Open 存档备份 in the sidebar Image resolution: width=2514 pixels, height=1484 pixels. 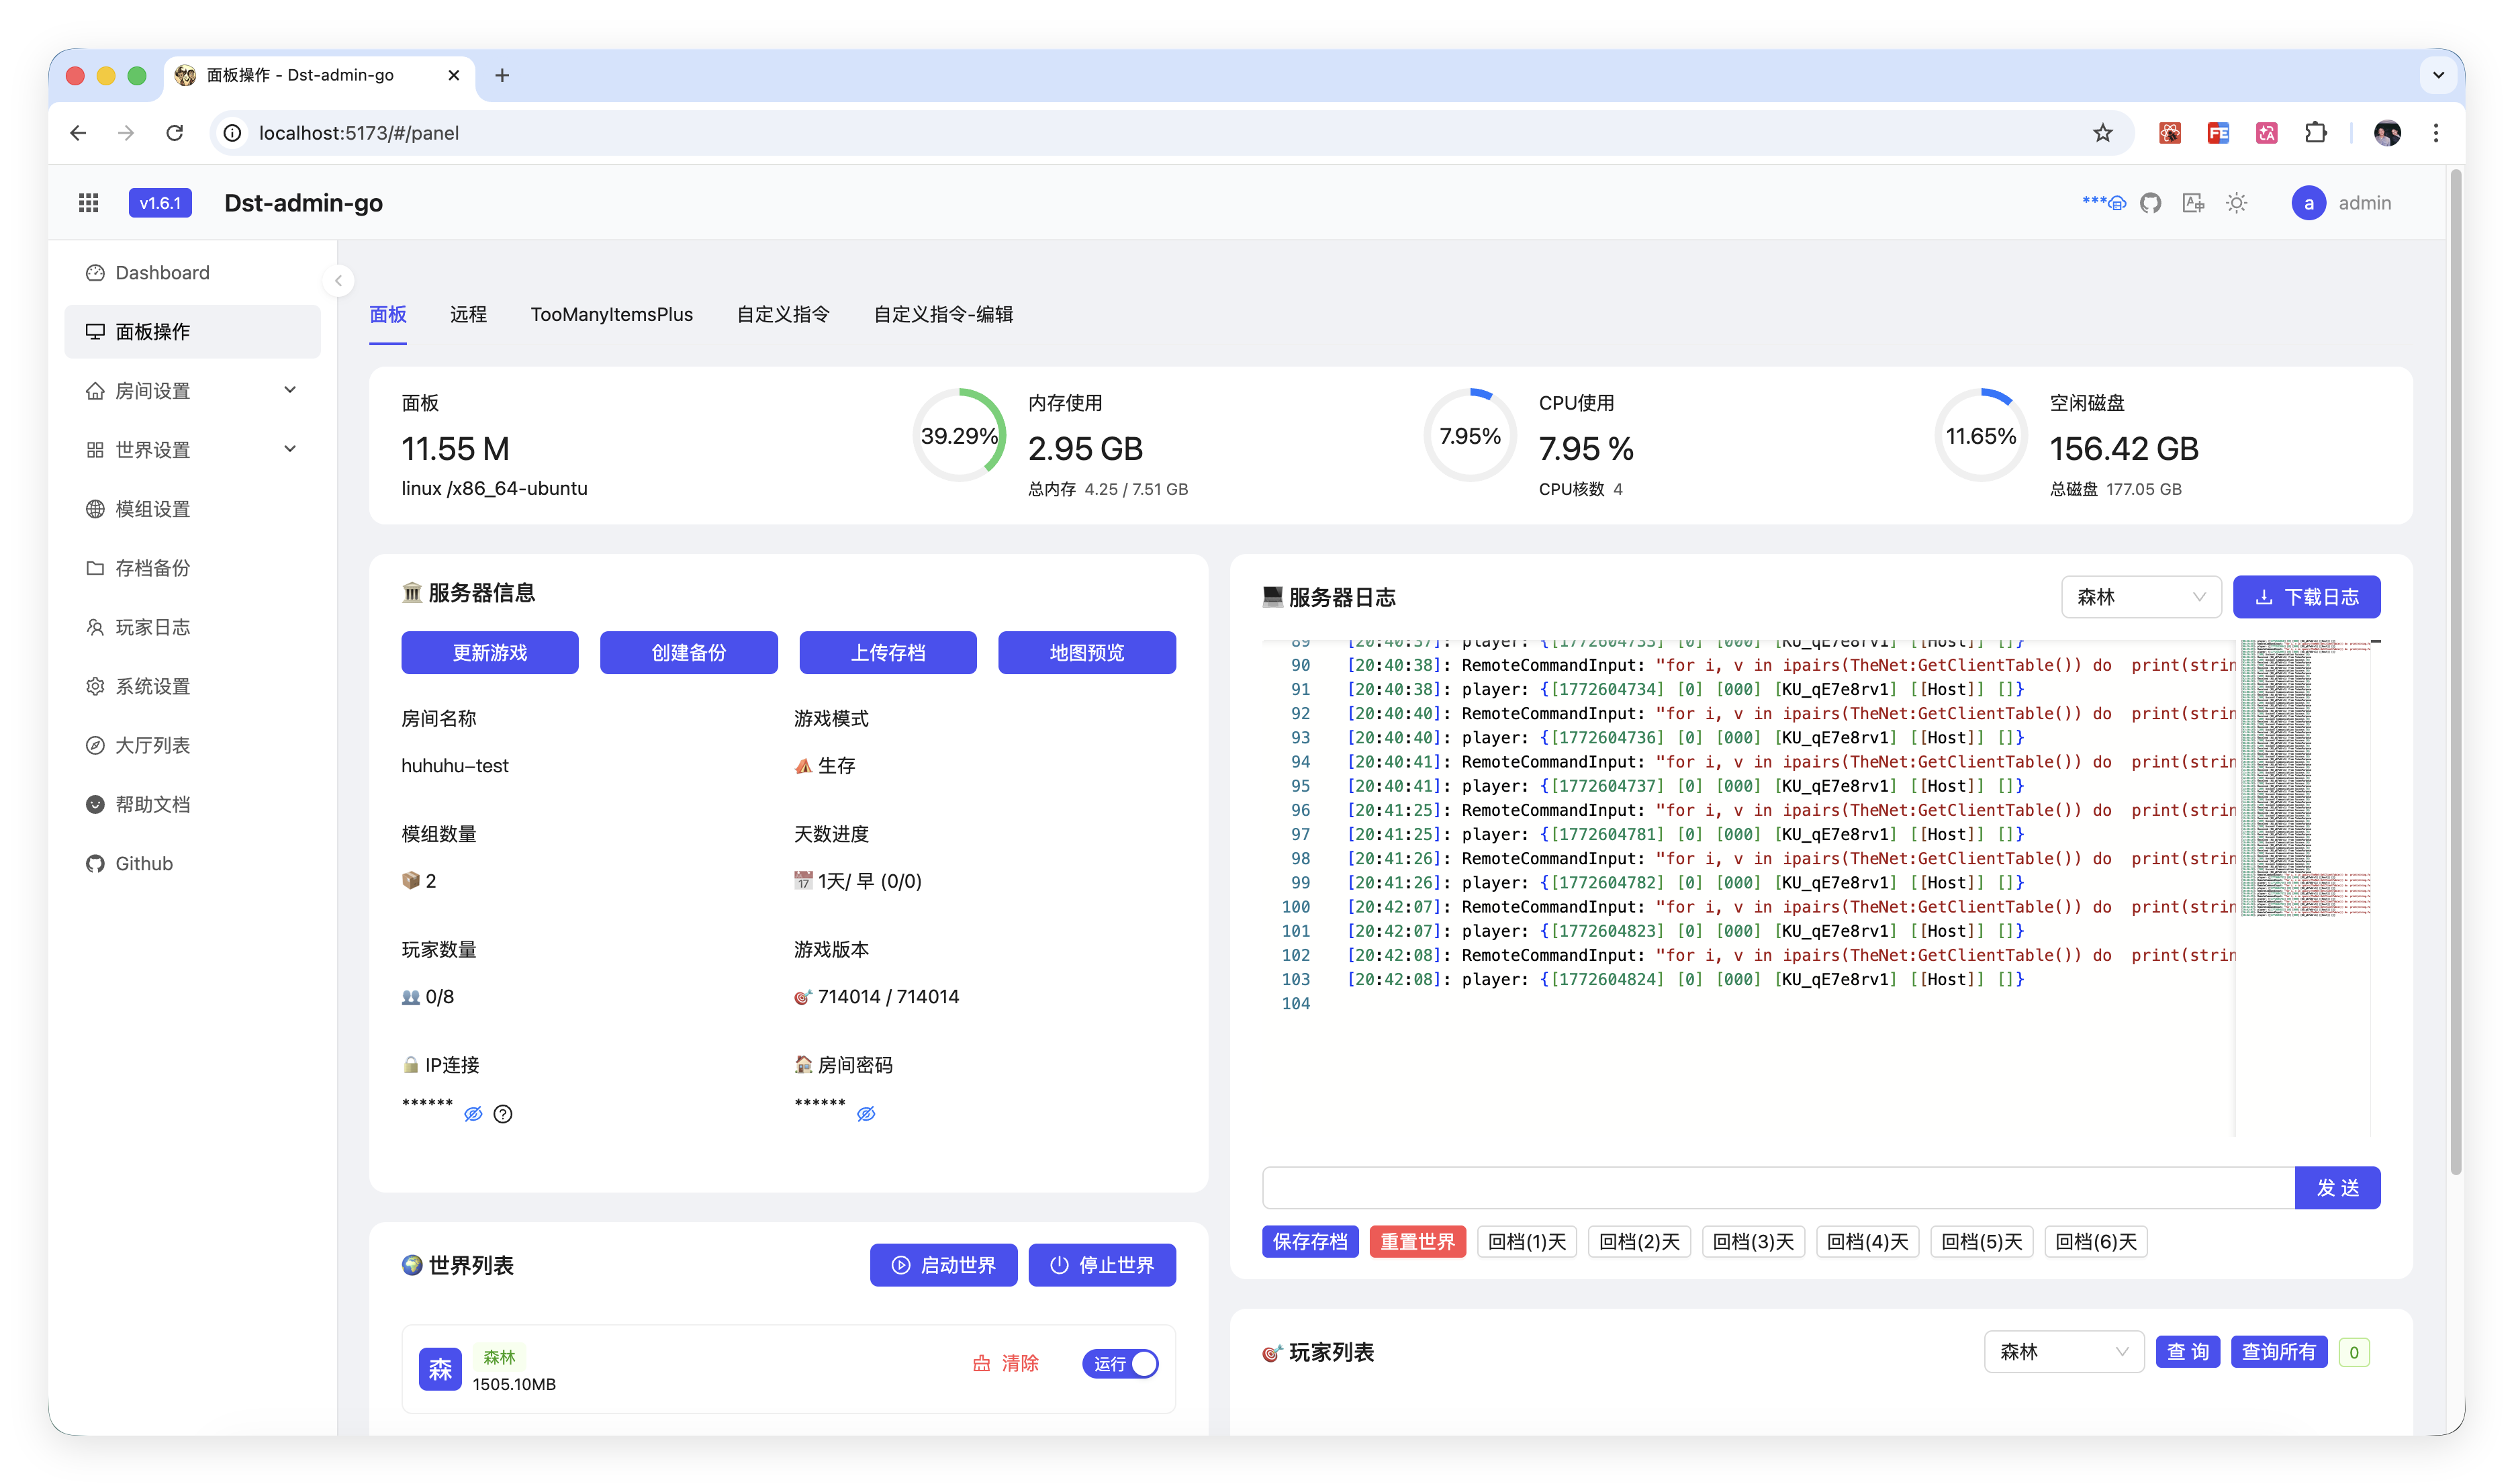[192, 568]
